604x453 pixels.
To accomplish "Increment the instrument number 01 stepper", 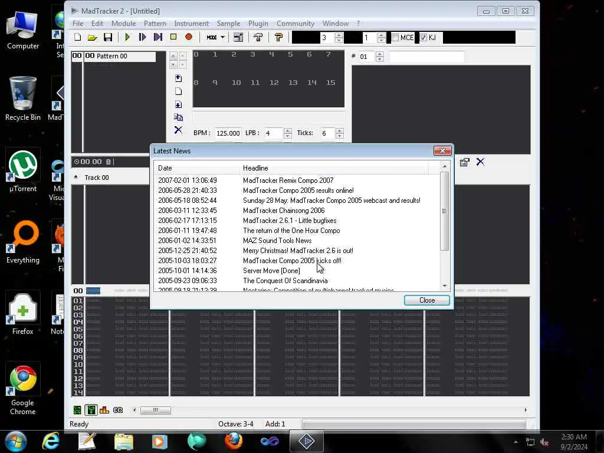I will 380,54.
